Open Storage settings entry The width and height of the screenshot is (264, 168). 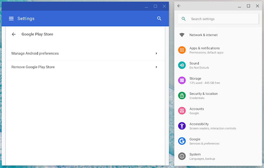coord(218,81)
